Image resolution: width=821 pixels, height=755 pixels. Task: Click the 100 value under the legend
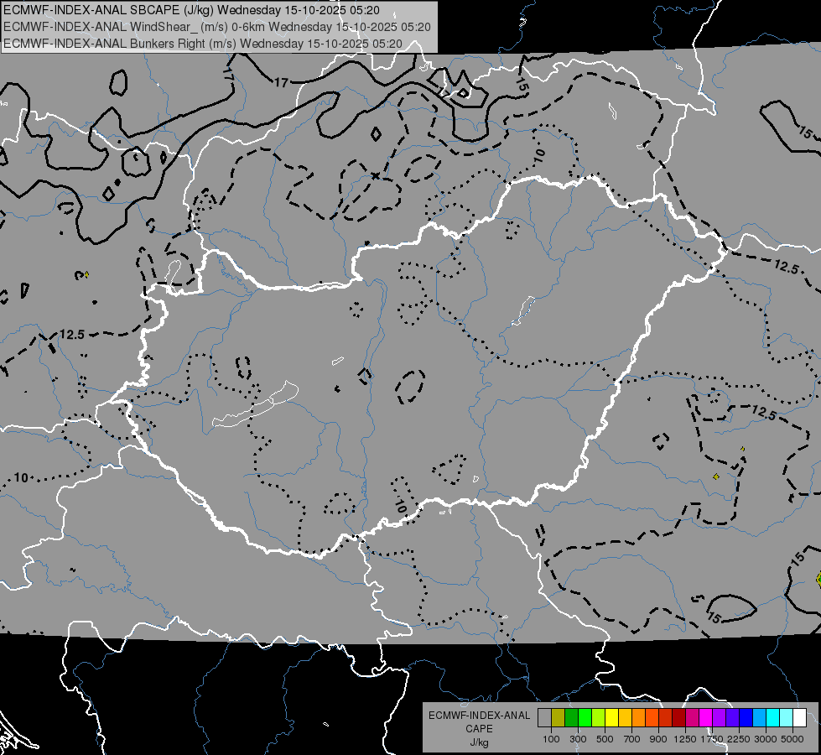(x=551, y=739)
